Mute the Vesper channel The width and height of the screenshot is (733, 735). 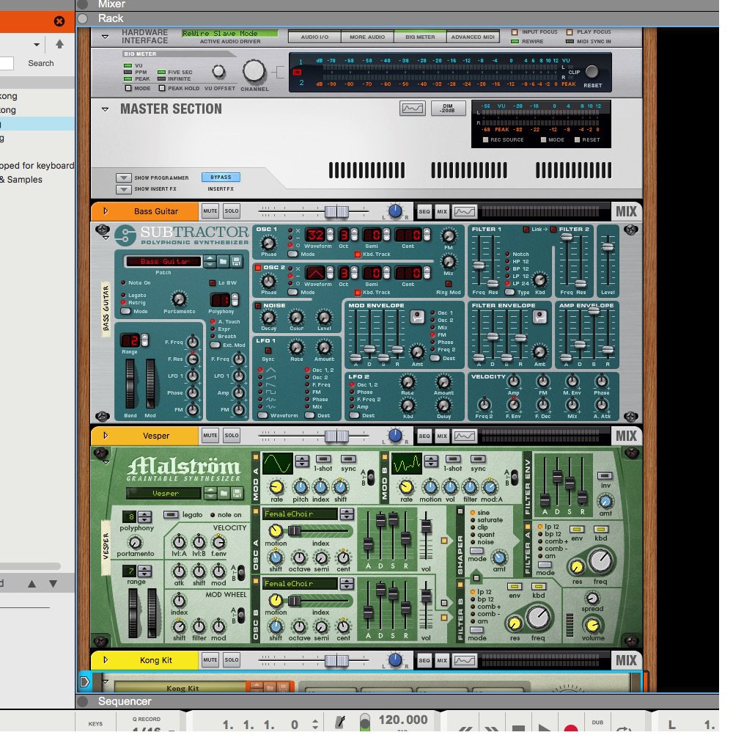click(210, 436)
